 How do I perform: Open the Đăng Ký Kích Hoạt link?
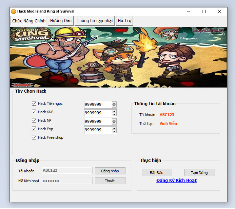[x=176, y=180]
